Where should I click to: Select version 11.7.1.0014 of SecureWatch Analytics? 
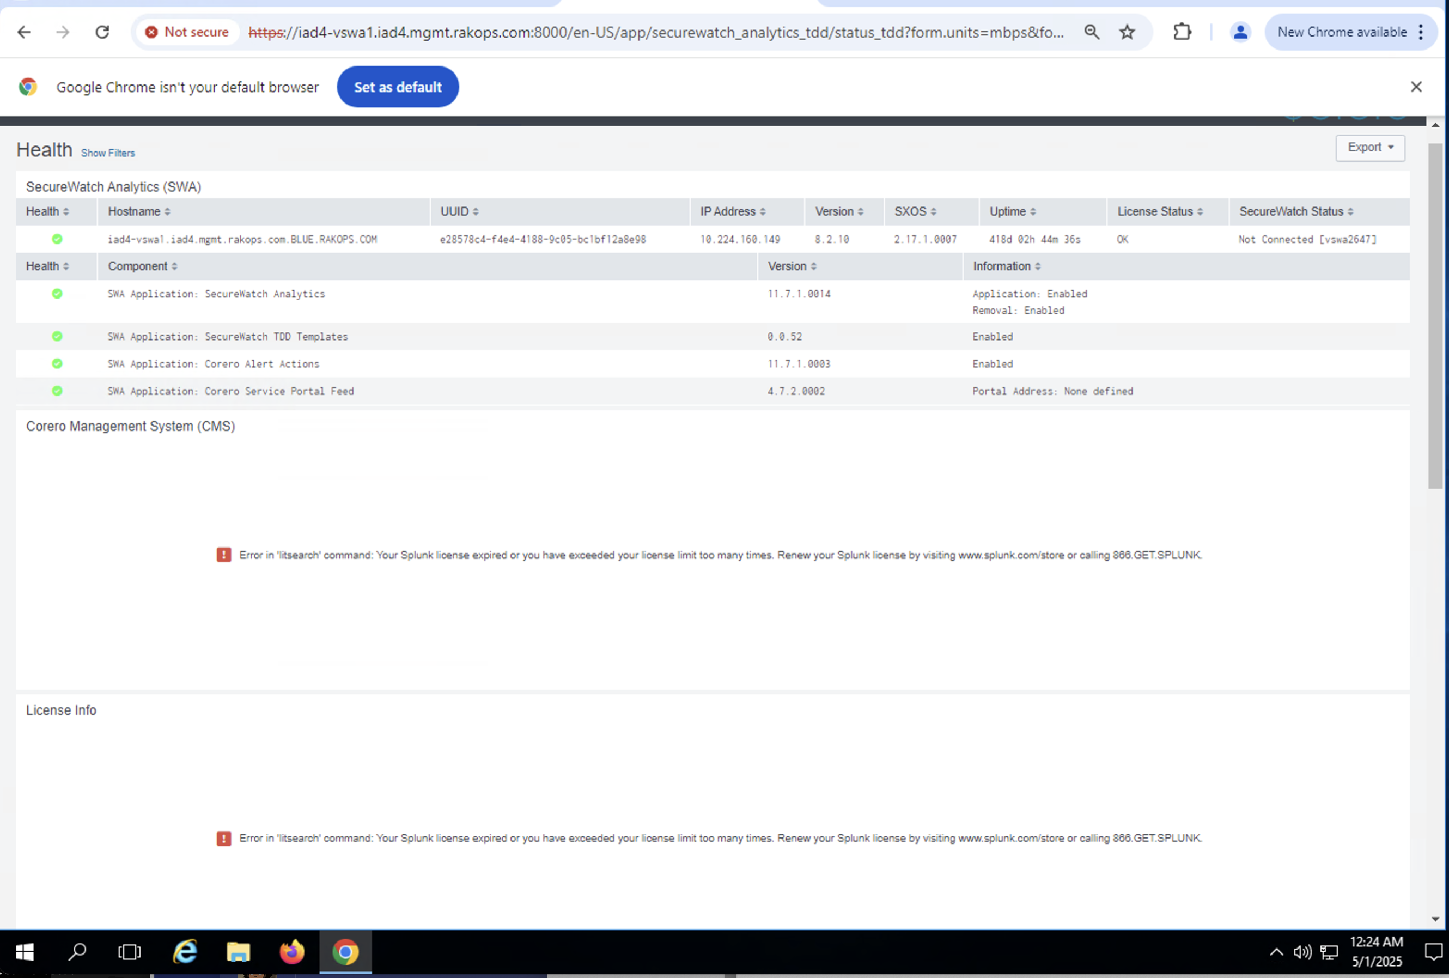click(x=799, y=294)
